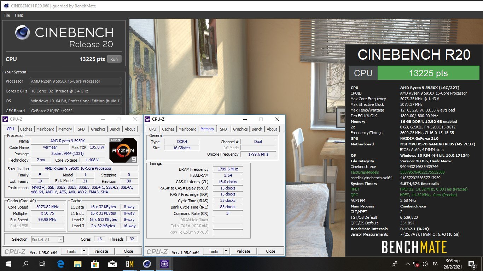Switch to Cinebench via its taskbar icon
The height and width of the screenshot is (271, 483).
147,264
